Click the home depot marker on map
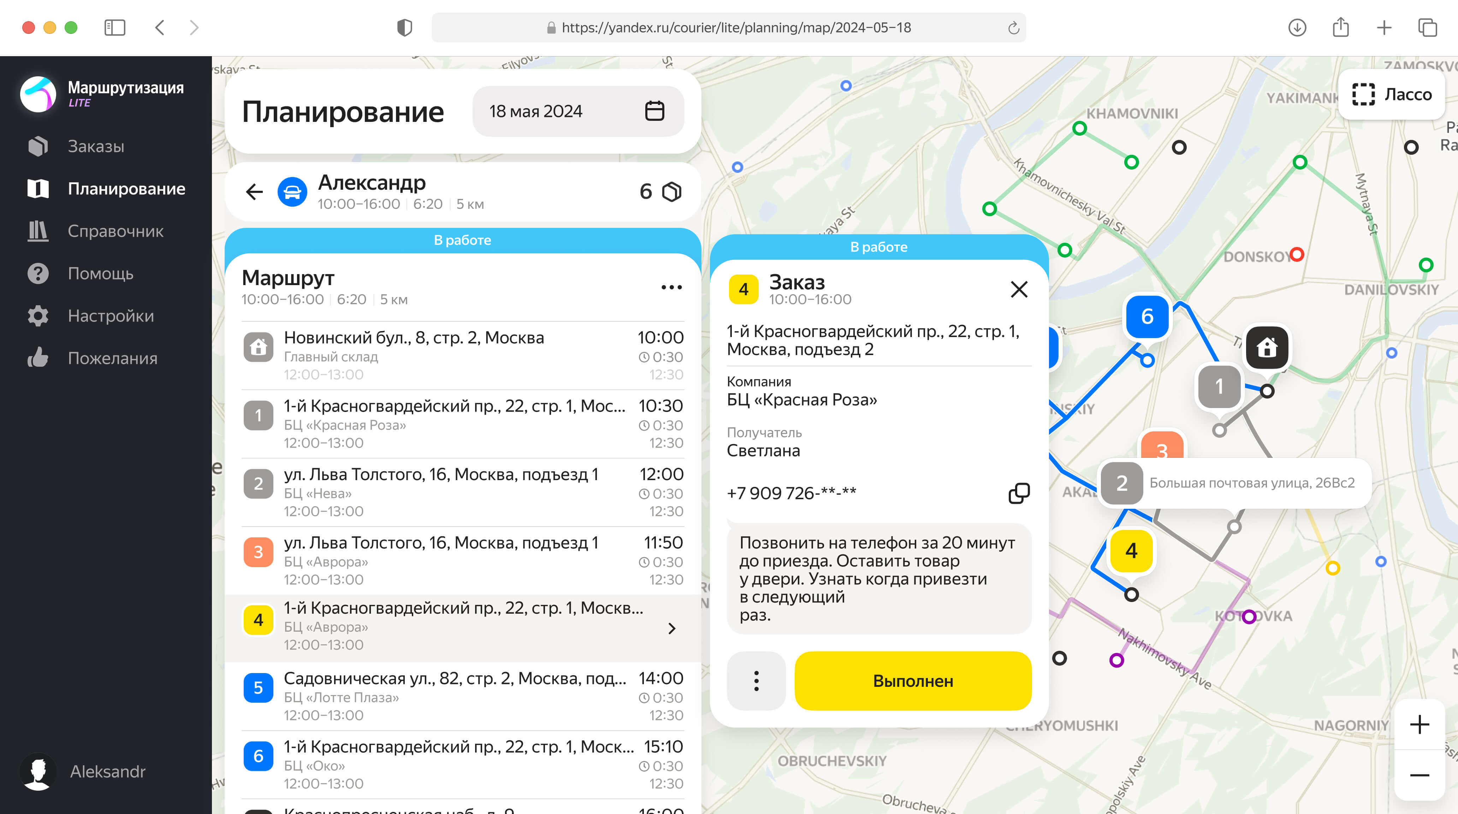Viewport: 1458px width, 814px height. pos(1267,348)
